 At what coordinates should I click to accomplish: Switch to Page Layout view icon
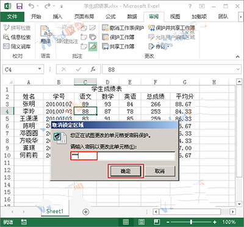[142, 222]
